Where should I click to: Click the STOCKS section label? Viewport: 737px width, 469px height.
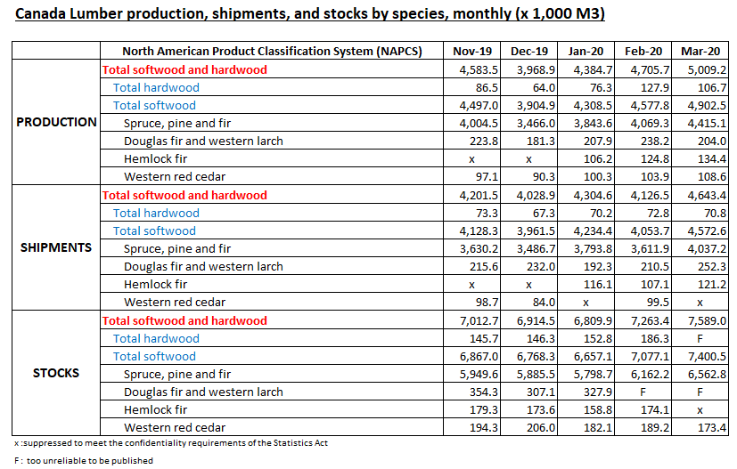pos(57,373)
